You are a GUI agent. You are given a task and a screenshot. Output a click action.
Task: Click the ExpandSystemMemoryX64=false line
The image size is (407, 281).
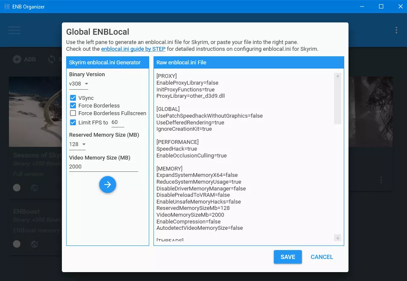(x=197, y=175)
